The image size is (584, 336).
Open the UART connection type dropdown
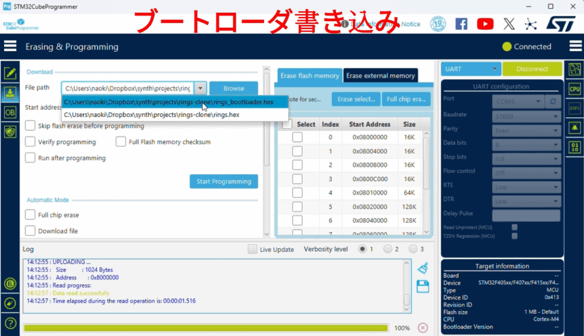pyautogui.click(x=471, y=69)
